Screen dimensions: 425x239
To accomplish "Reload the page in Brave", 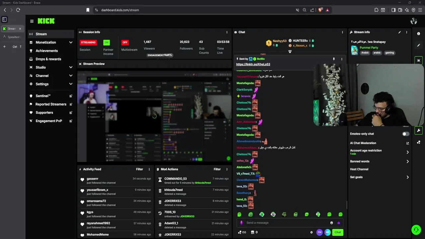I will [x=18, y=10].
